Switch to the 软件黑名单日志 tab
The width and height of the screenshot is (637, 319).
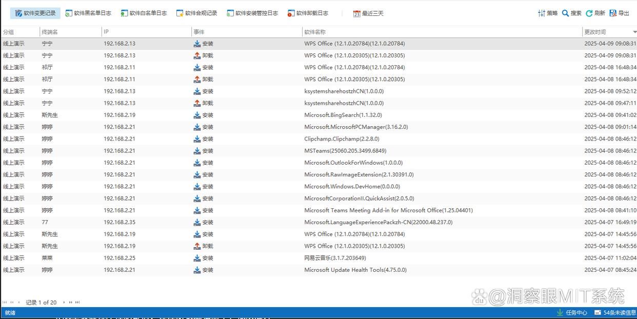(88, 13)
